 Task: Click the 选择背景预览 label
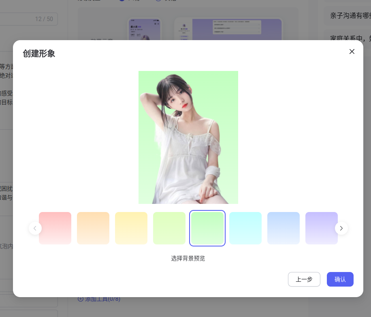pyautogui.click(x=188, y=258)
